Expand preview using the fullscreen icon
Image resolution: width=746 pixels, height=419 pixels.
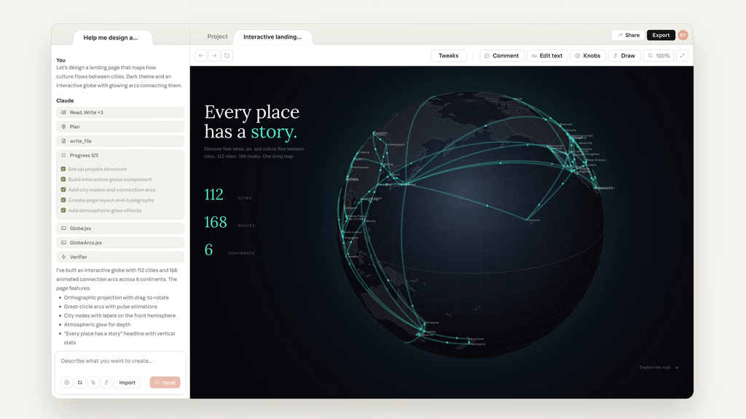pos(682,55)
